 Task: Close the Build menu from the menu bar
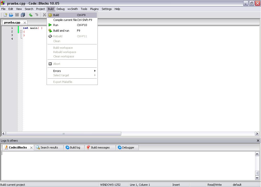(x=51, y=9)
